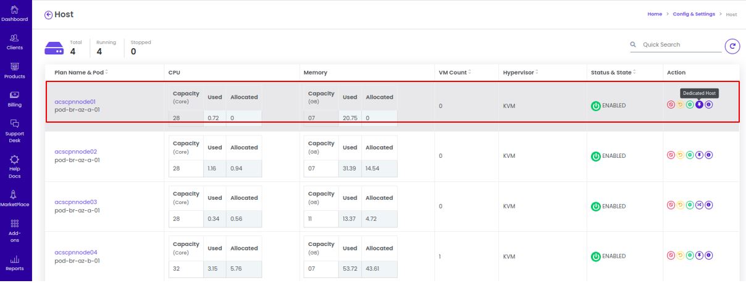Click the red disable icon for acscpnnode03
Screen dimensions: 746x283
[x=671, y=205]
